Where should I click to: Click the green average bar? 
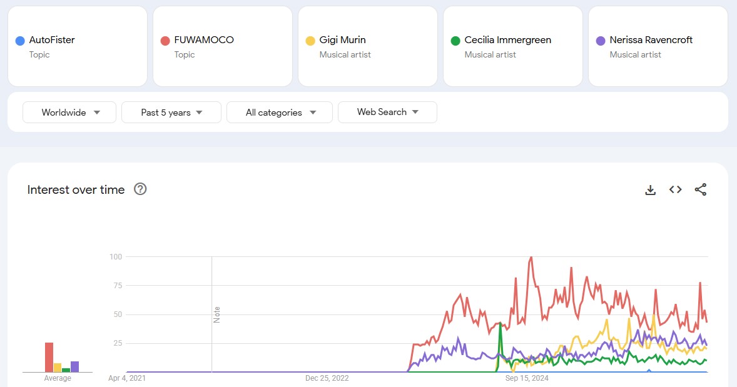coord(66,370)
